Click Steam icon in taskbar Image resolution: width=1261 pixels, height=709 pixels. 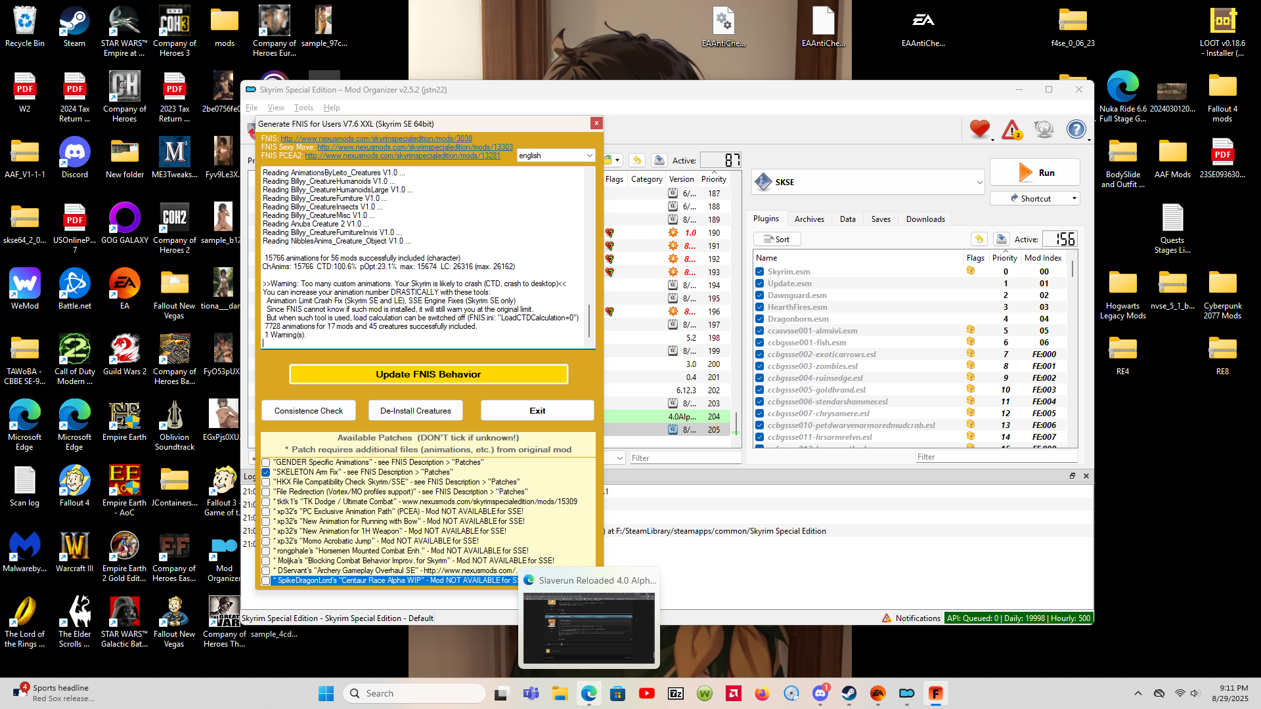coord(849,693)
